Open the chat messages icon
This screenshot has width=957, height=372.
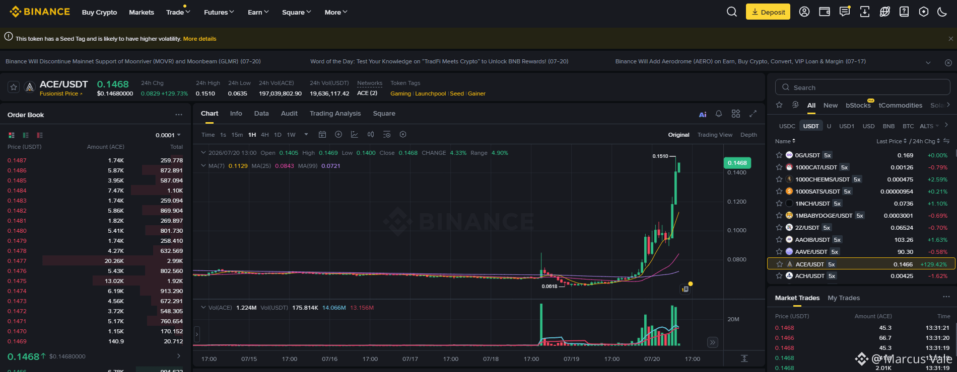coord(845,12)
